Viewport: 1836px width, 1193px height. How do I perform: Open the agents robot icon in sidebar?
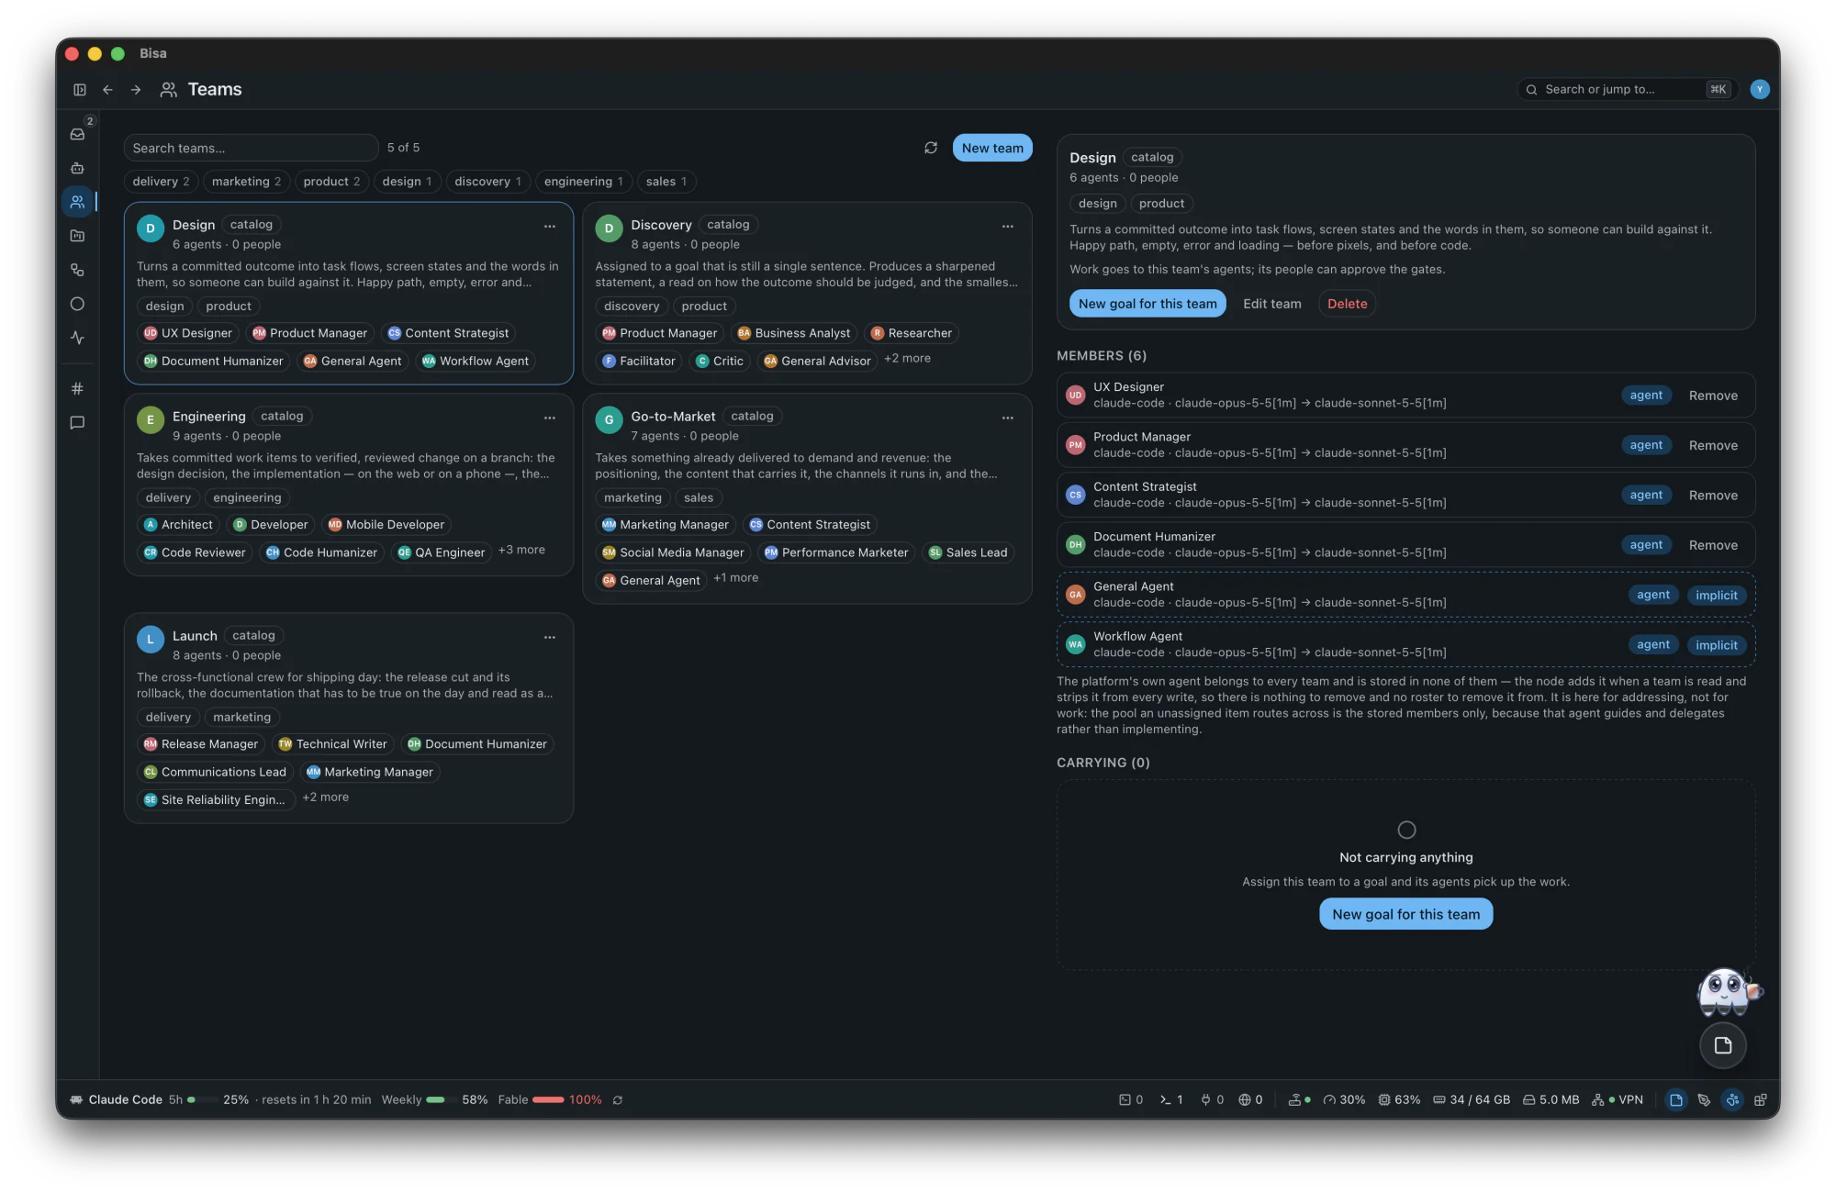(x=78, y=168)
